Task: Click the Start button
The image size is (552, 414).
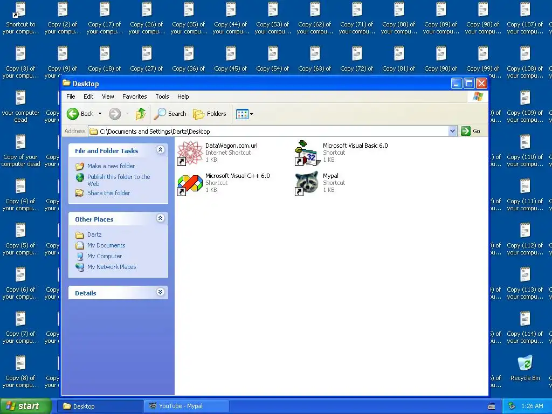Action: (25, 406)
